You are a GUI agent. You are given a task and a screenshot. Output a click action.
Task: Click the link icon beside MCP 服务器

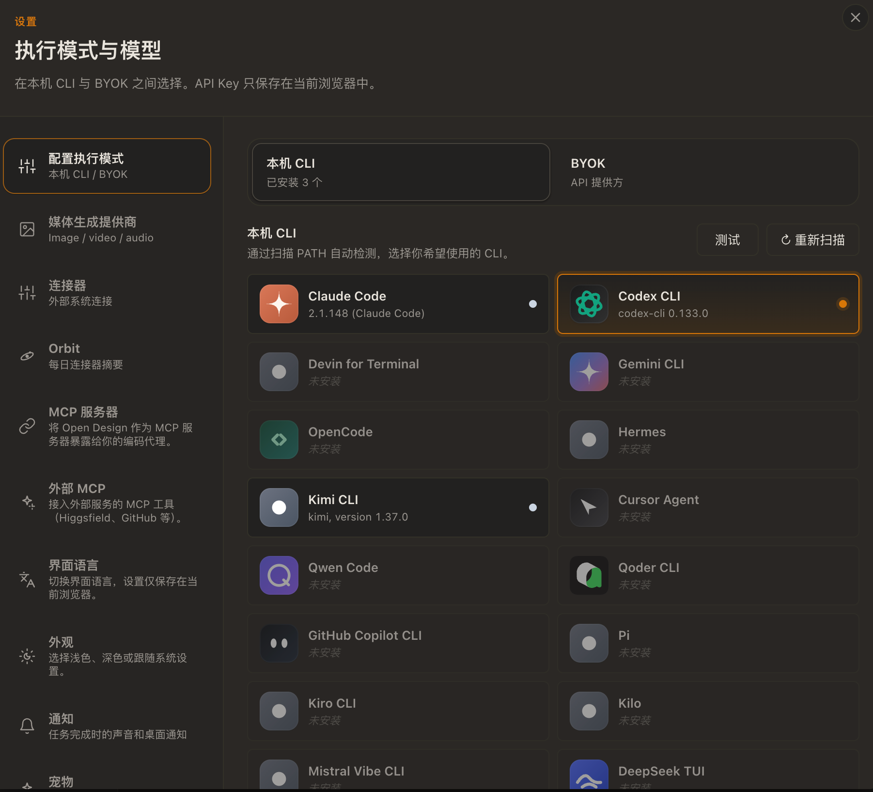(x=27, y=426)
